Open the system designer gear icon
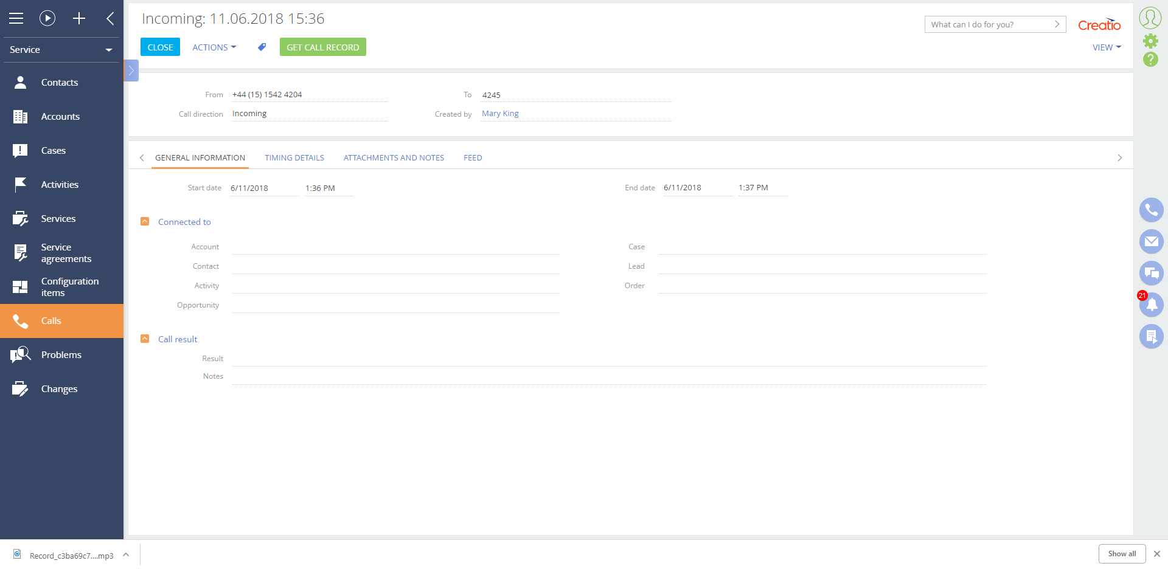This screenshot has width=1168, height=569. click(1150, 41)
